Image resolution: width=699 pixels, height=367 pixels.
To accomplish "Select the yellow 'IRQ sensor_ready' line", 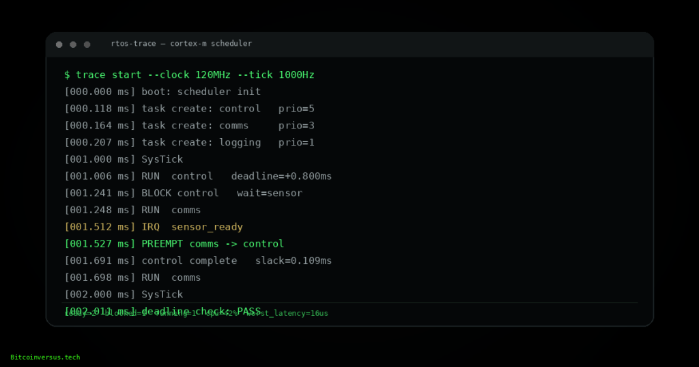I will point(154,227).
